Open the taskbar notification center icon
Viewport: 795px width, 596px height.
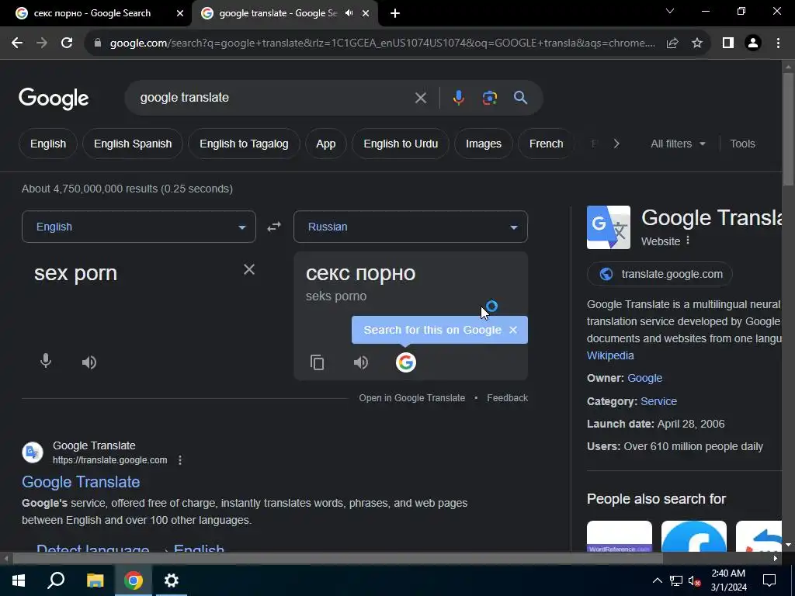tap(769, 580)
